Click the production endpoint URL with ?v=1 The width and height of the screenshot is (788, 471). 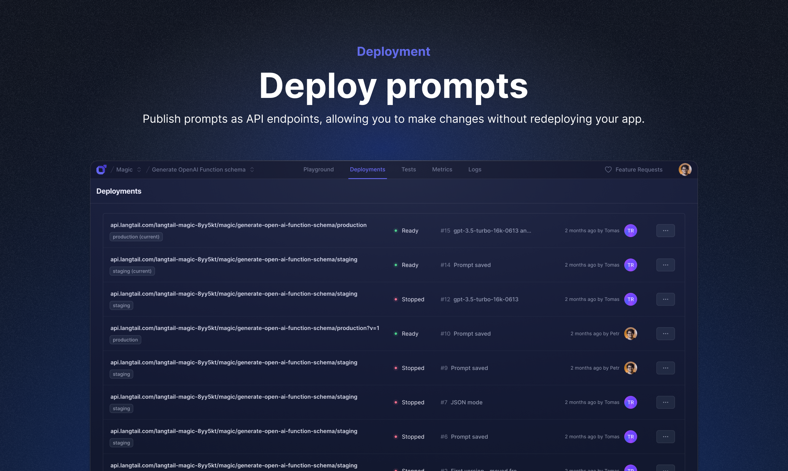point(245,328)
